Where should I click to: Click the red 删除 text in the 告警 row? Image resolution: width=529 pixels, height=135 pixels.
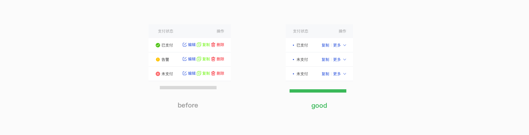[220, 59]
